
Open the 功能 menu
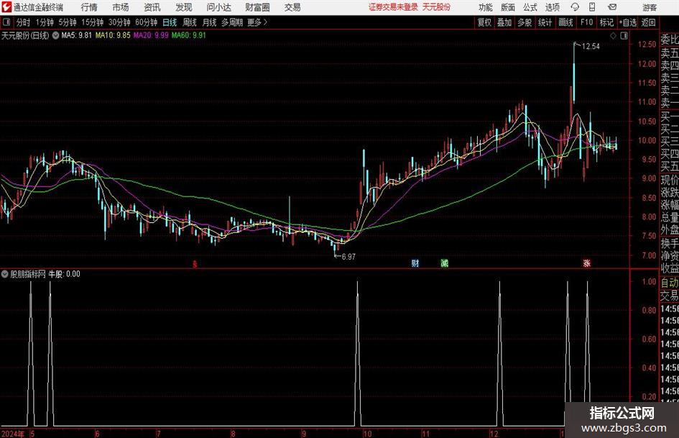[x=485, y=7]
